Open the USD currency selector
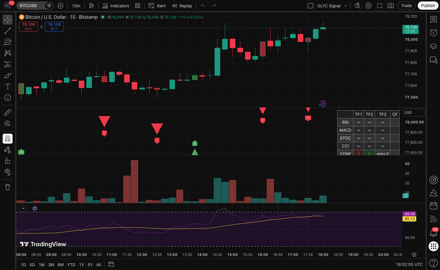Viewport: 440px width, 270px height. (414, 112)
